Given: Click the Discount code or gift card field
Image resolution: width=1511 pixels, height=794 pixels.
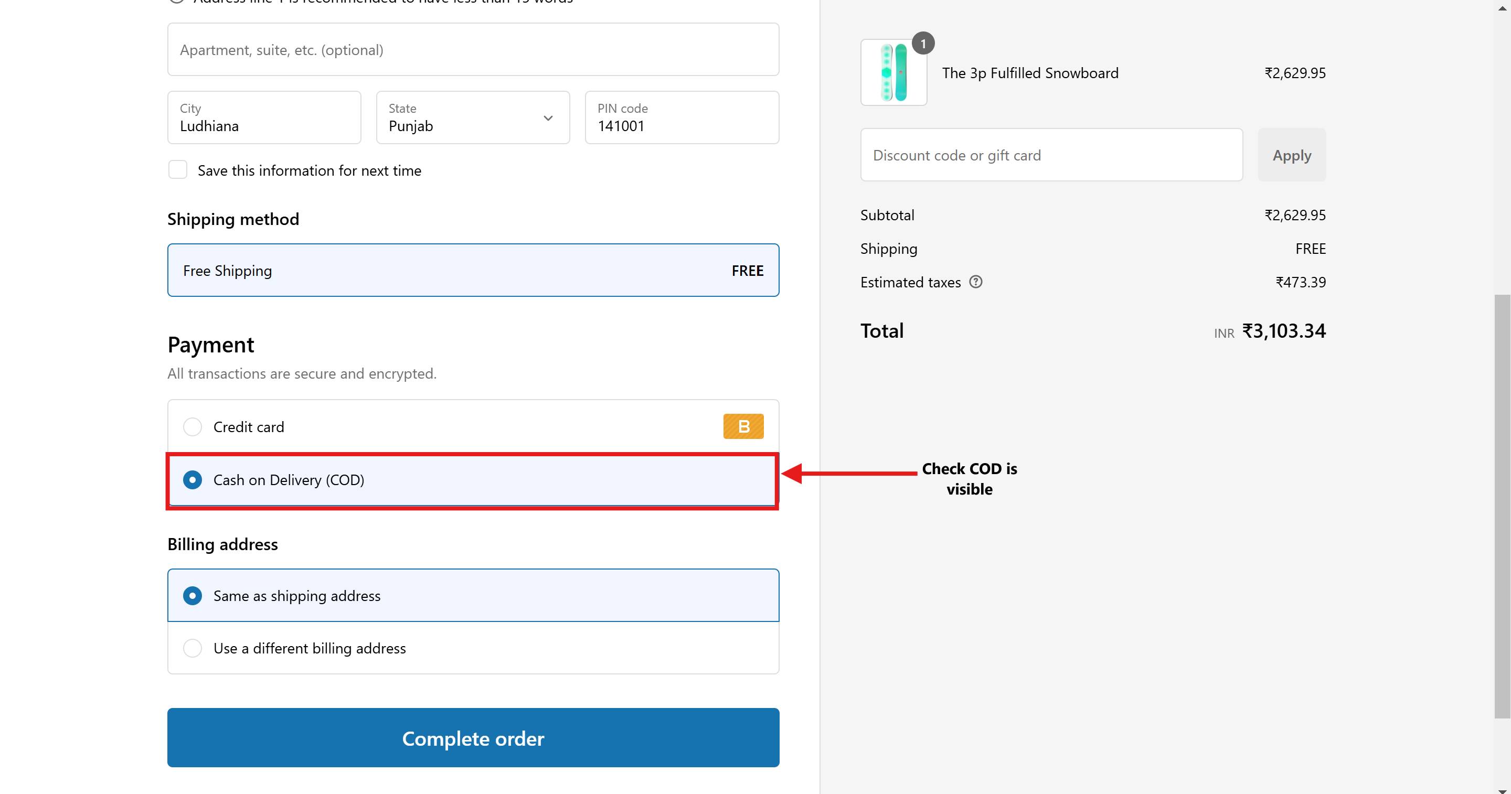Looking at the screenshot, I should coord(1051,155).
